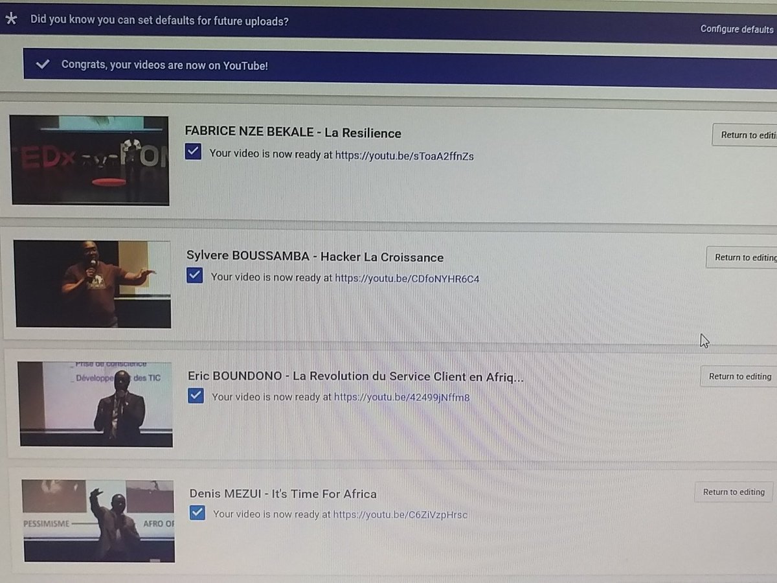Return to editing the La Resilience video
This screenshot has height=583, width=777.
[745, 135]
